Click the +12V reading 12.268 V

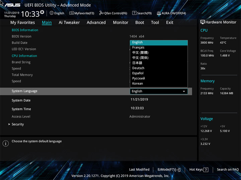tap(206, 131)
